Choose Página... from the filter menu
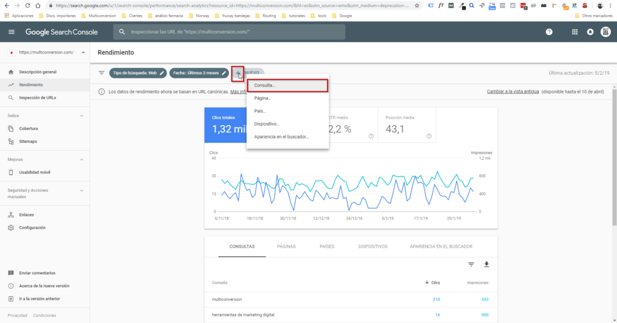Viewport: 617px width, 323px height. click(287, 98)
